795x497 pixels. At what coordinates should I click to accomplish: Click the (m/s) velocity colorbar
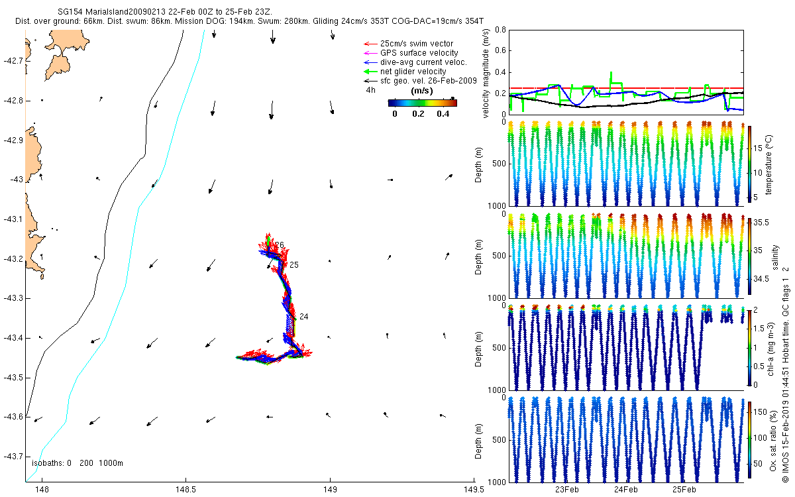point(423,103)
